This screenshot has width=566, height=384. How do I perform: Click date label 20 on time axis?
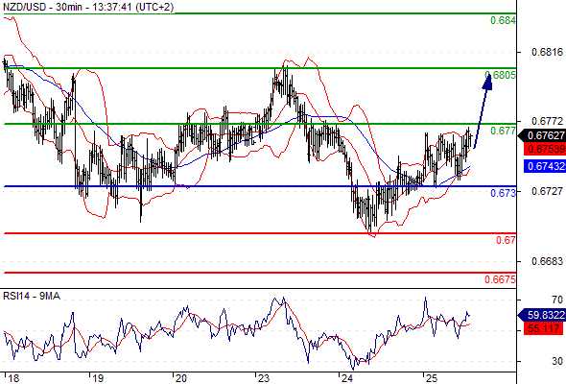[180, 378]
